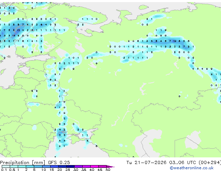The image size is (221, 171).
Task: Select the 30–35 mm purple legend swatch
Action: [x=78, y=166]
